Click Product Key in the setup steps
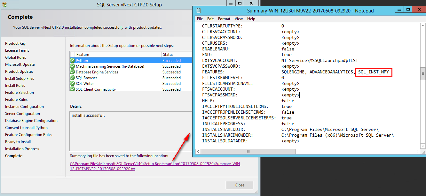 (x=15, y=43)
